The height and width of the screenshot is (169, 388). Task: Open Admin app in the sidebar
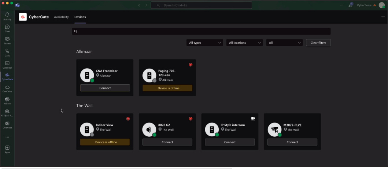7,101
